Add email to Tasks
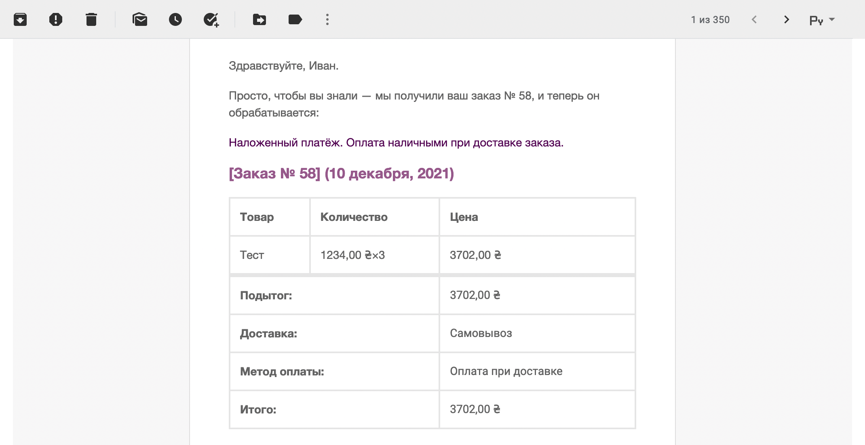Viewport: 865px width, 445px height. tap(211, 19)
